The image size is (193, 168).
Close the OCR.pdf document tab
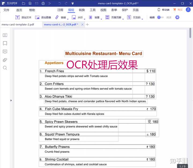pyautogui.click(x=82, y=24)
